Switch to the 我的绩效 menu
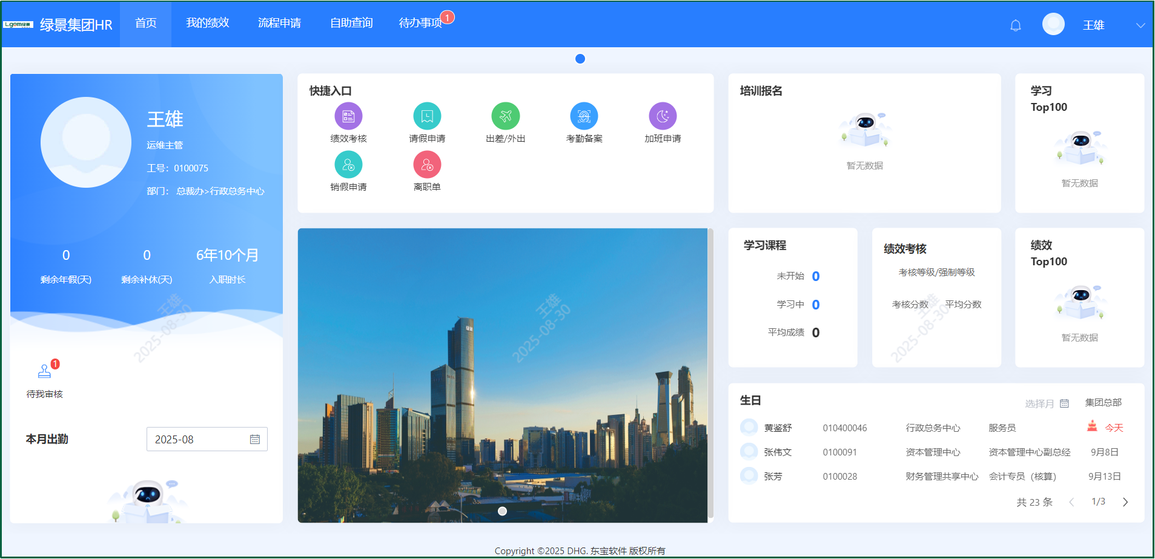This screenshot has width=1155, height=559. coord(207,23)
